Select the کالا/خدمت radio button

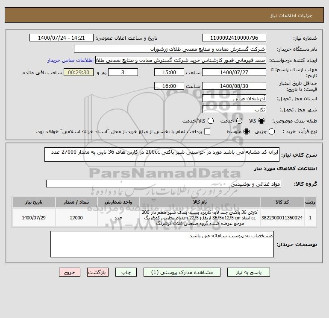click(x=211, y=121)
